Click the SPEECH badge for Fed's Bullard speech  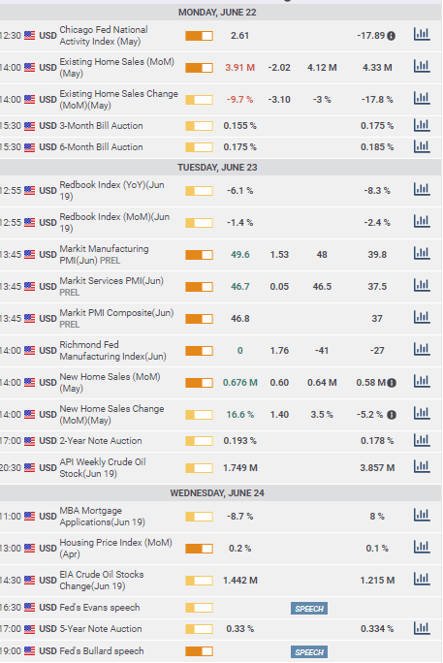click(309, 652)
